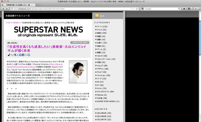The height and width of the screenshot is (122, 201).
Task: Click the Home toolbar icon
Action: (x=184, y=9)
